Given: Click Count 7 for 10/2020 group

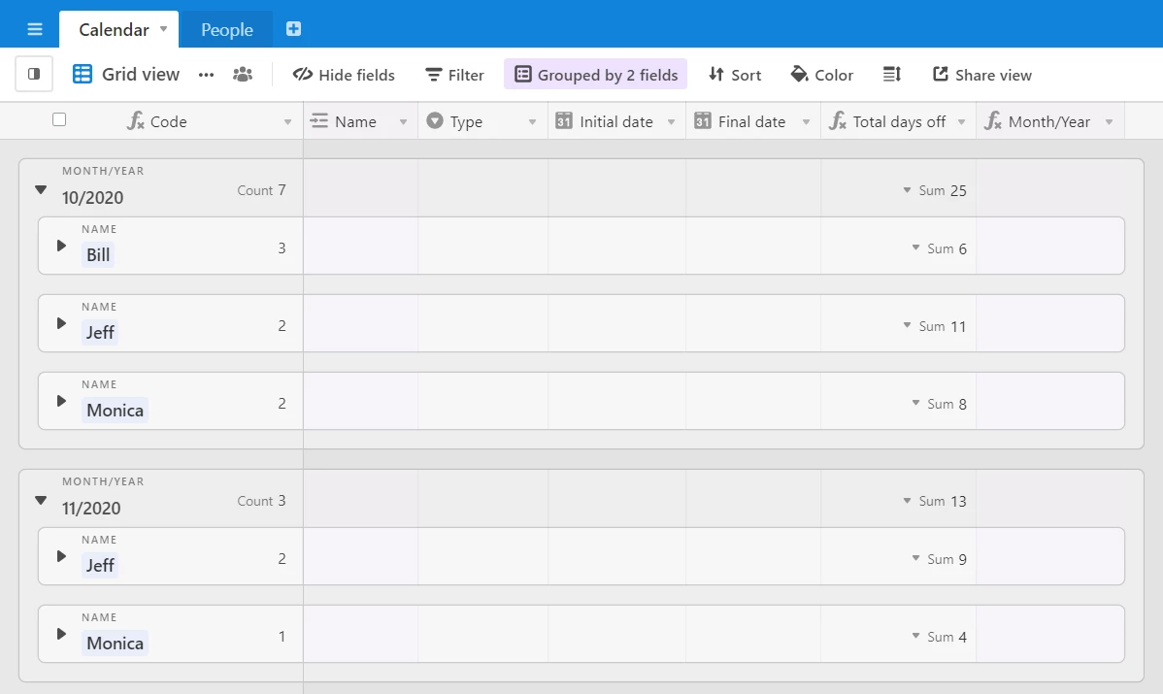Looking at the screenshot, I should (x=261, y=190).
